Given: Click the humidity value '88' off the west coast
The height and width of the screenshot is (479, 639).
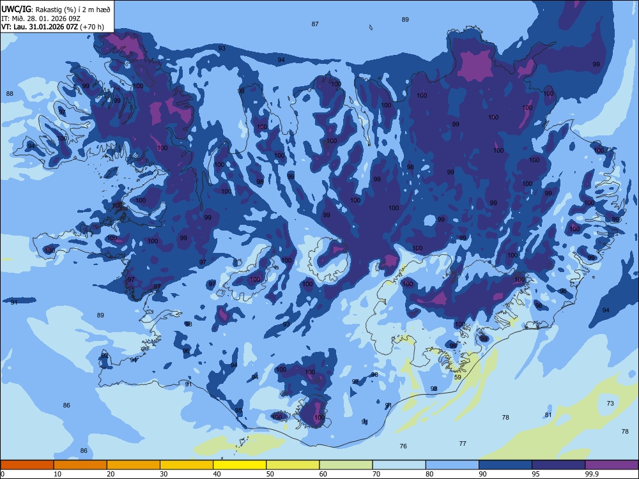Looking at the screenshot, I should pos(10,94).
